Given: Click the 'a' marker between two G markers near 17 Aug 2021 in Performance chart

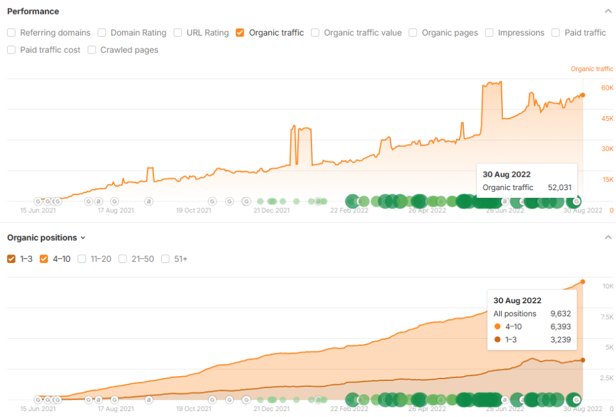Looking at the screenshot, I should 98,201.
